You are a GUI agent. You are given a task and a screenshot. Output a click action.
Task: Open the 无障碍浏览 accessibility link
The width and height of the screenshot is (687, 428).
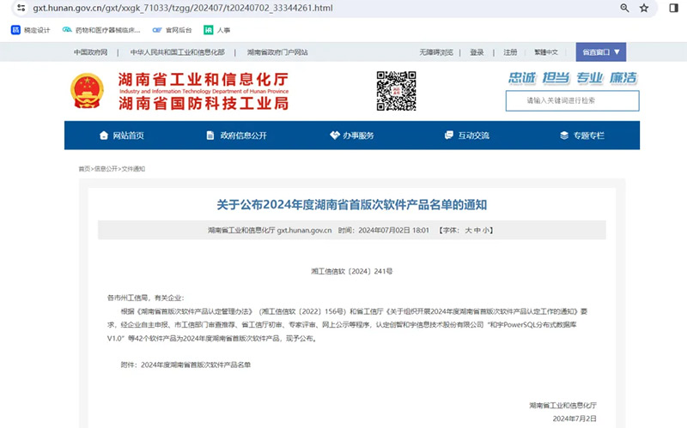pyautogui.click(x=435, y=52)
